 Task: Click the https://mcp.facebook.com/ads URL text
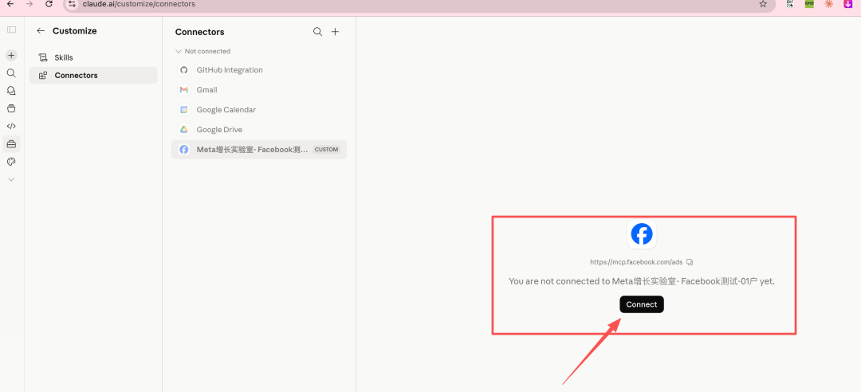click(636, 262)
